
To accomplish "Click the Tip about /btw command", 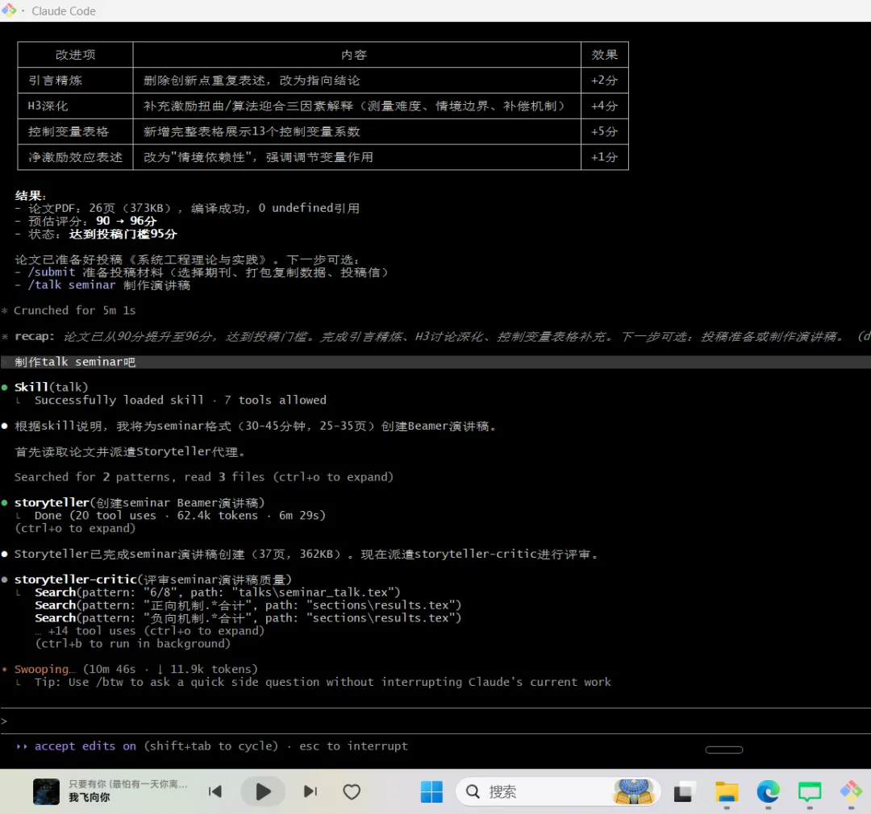I will 322,682.
